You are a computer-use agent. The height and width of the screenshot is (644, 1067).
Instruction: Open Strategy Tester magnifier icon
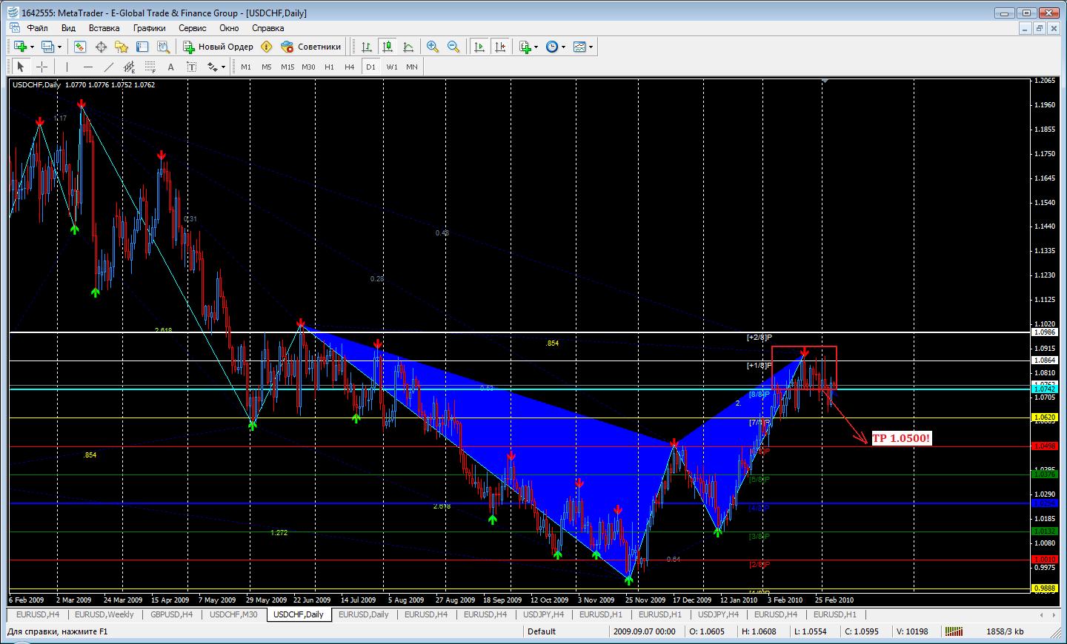(x=163, y=47)
